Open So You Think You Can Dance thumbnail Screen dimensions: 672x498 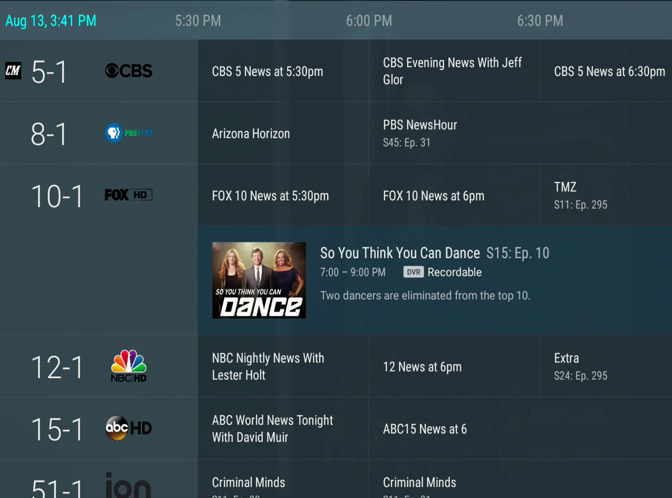[x=259, y=280]
